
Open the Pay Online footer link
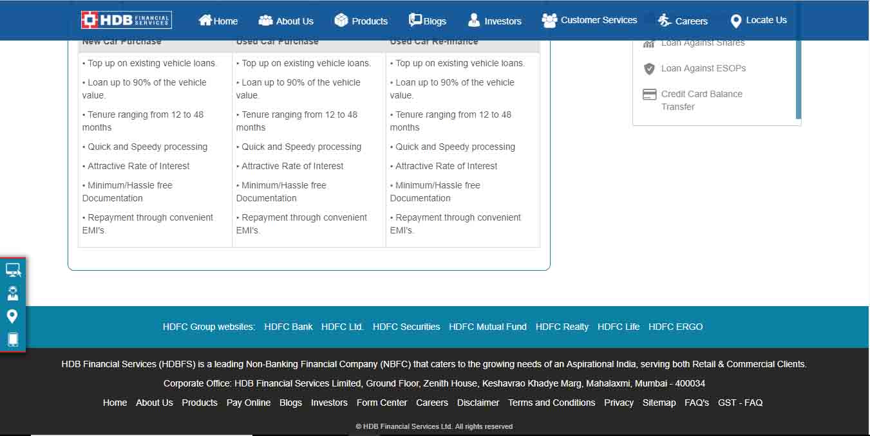point(249,403)
